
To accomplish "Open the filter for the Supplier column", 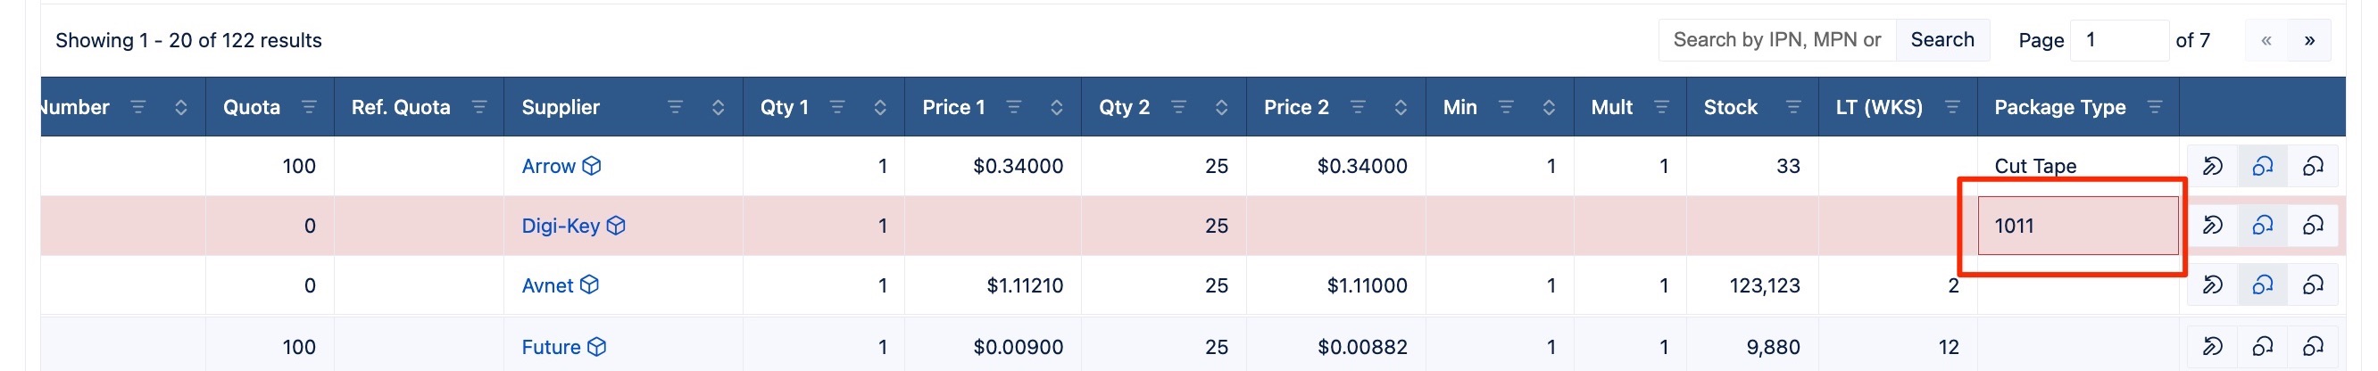I will pyautogui.click(x=675, y=107).
